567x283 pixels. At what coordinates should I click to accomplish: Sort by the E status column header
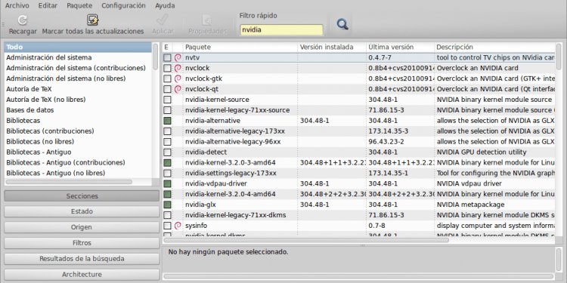[x=167, y=48]
